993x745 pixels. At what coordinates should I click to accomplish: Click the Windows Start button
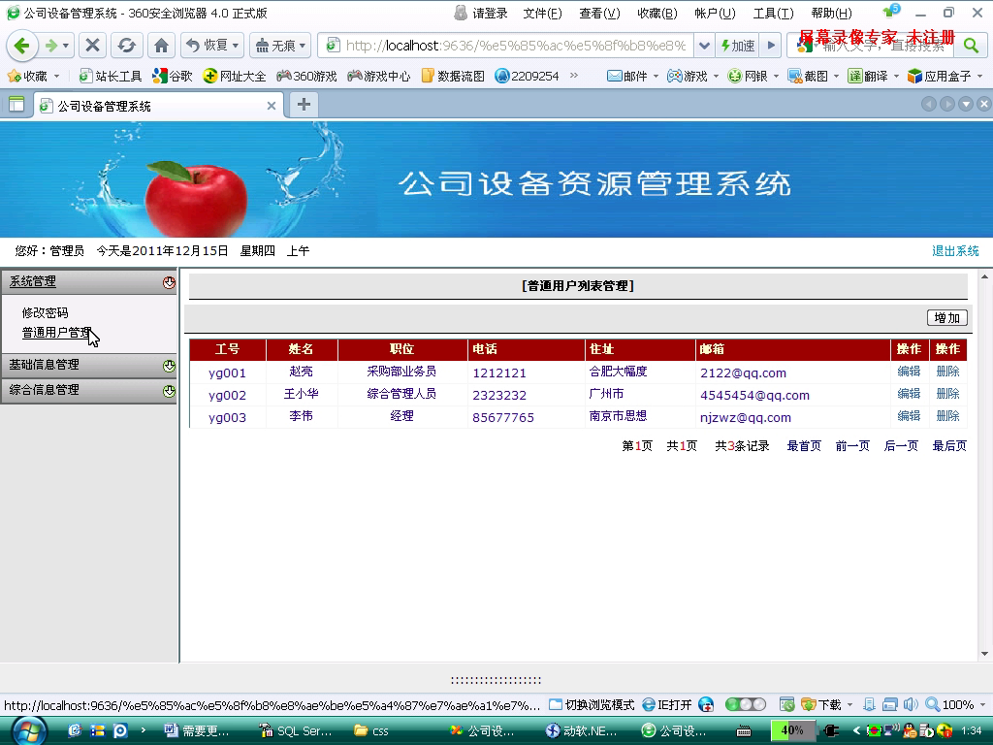pos(29,731)
